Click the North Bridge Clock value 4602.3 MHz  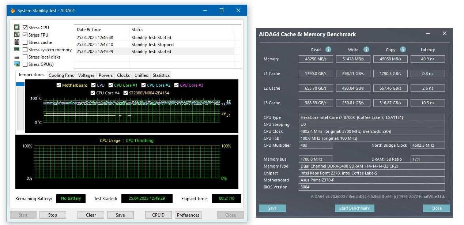(427, 145)
